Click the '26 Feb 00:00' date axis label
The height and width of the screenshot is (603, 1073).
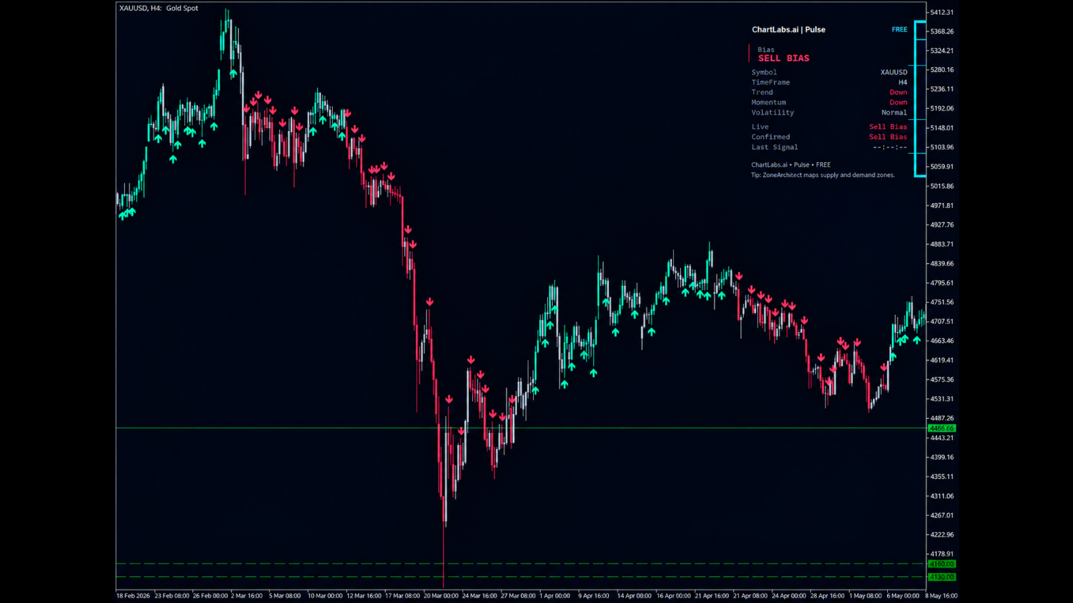(x=211, y=596)
